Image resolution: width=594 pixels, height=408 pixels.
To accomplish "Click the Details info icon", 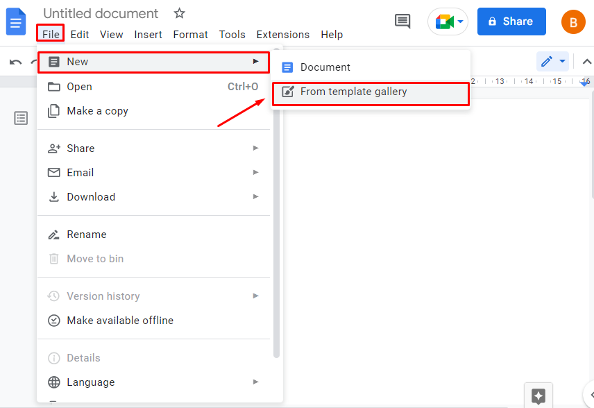I will pyautogui.click(x=54, y=358).
